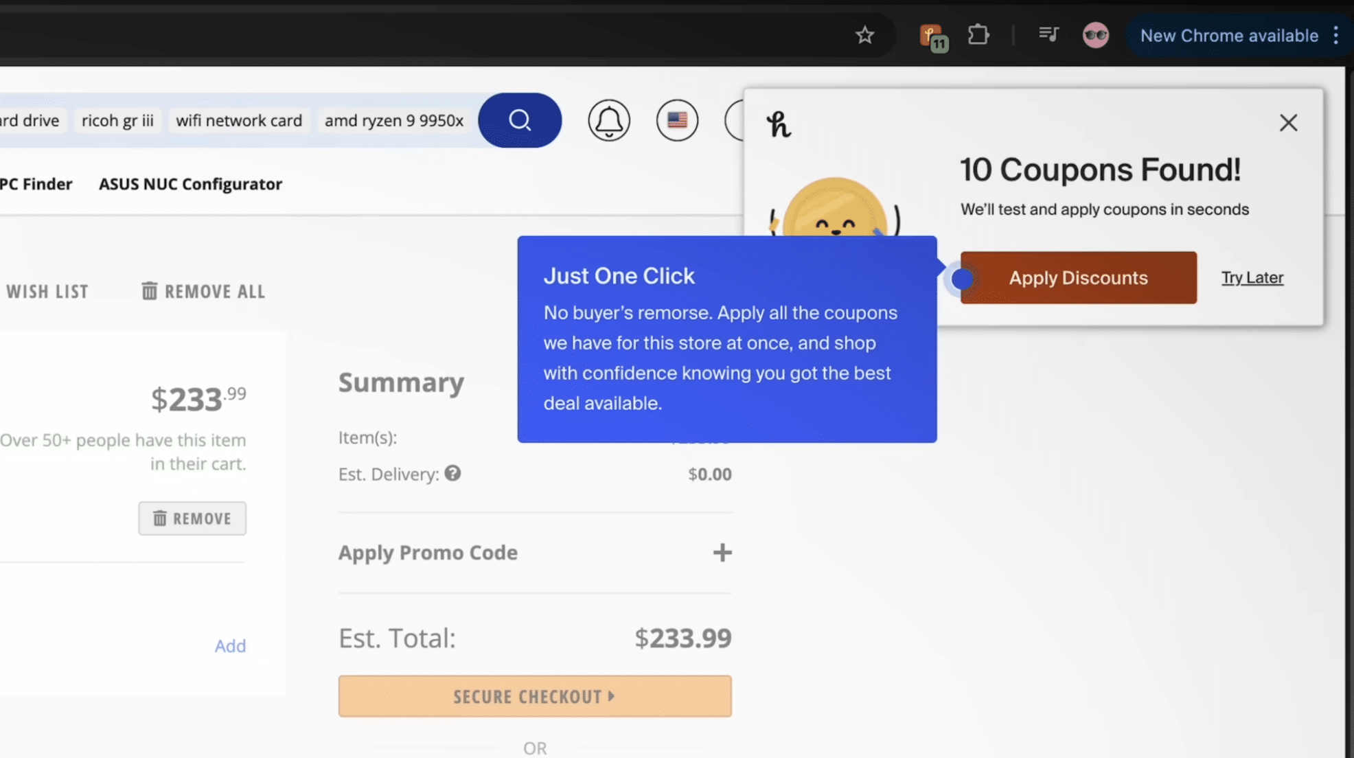Open the notifications bell icon

[x=608, y=120]
